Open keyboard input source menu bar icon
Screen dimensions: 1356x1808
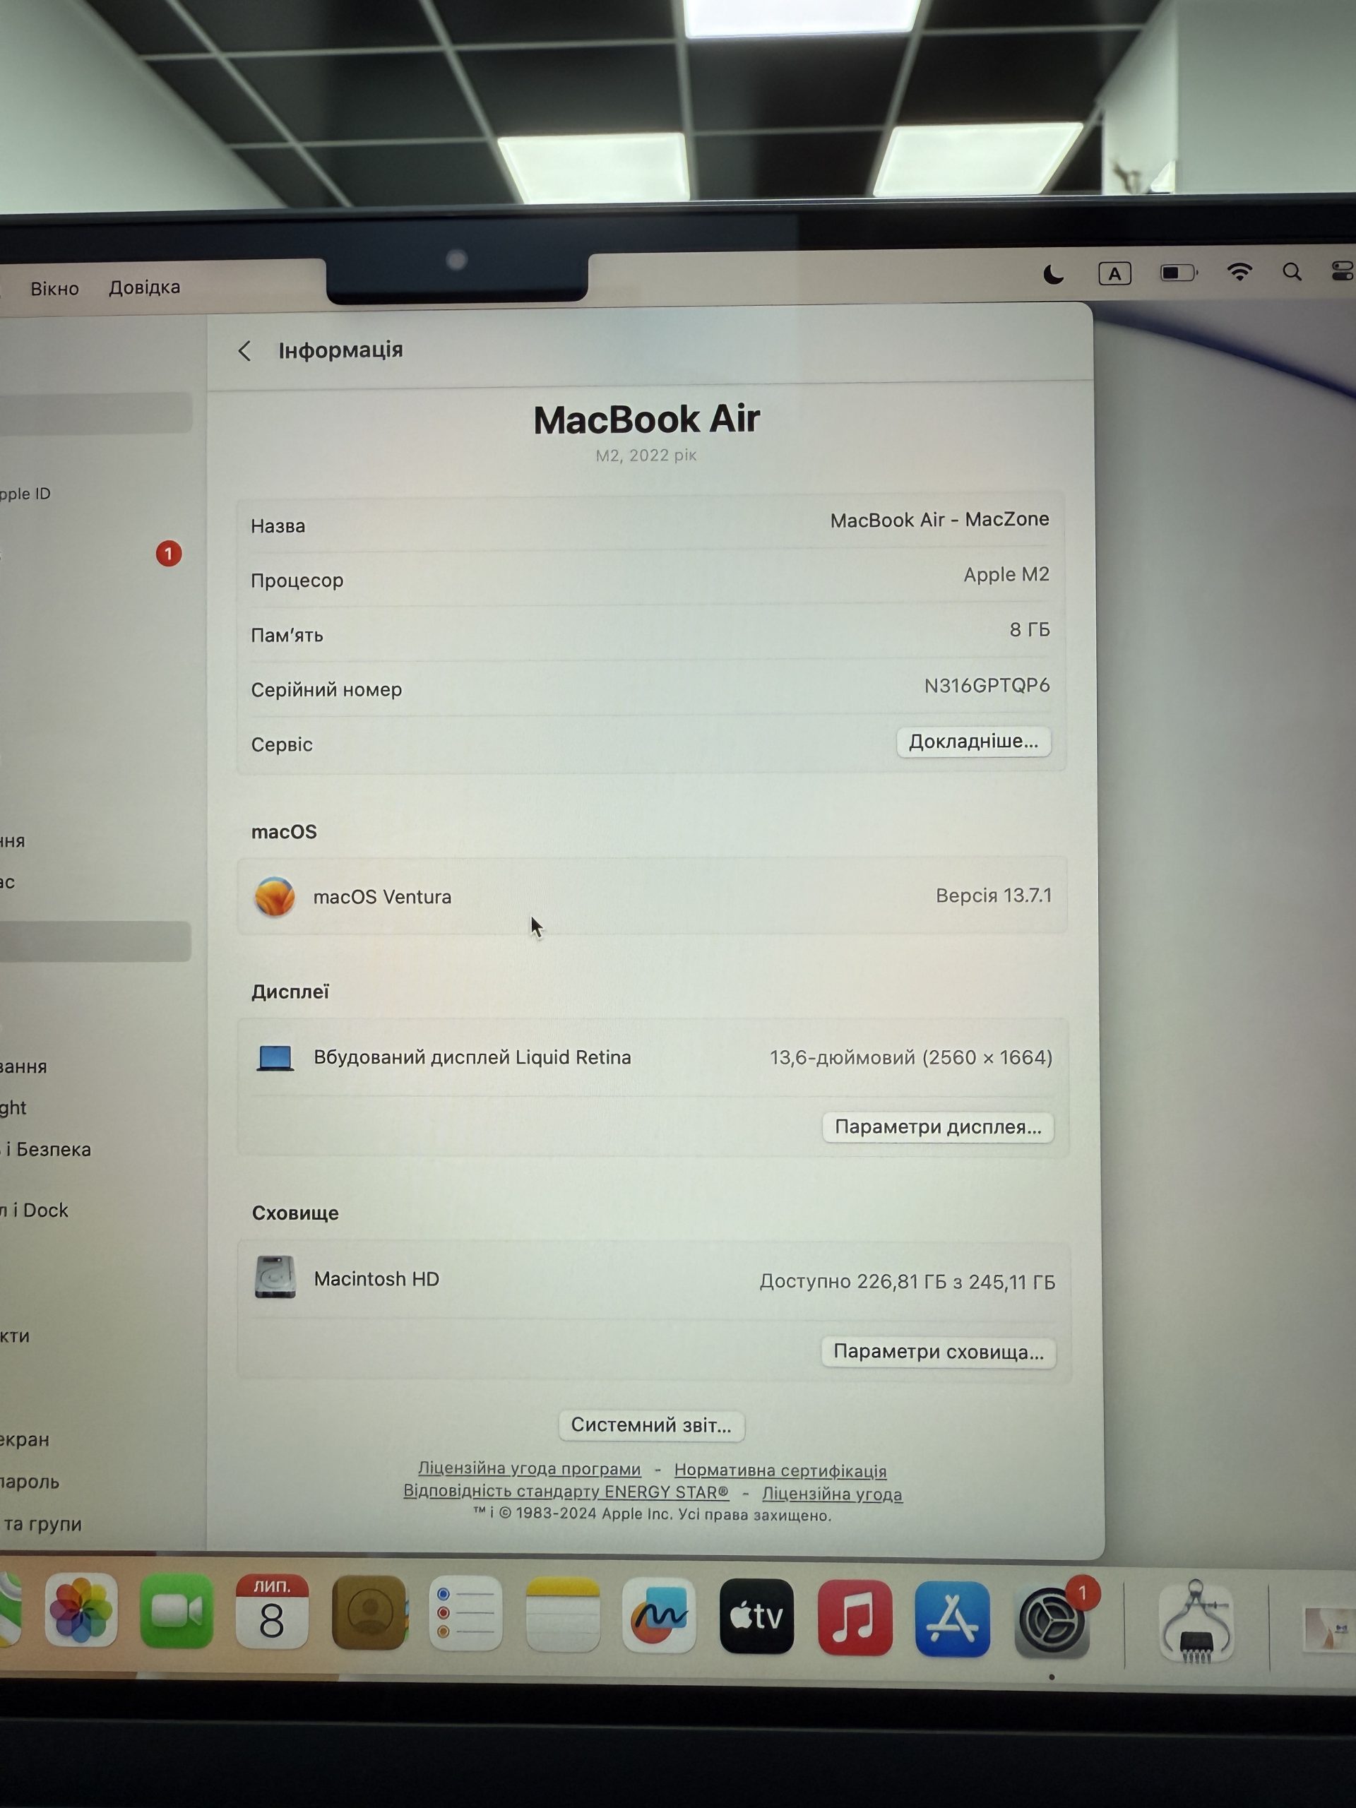pyautogui.click(x=1115, y=274)
